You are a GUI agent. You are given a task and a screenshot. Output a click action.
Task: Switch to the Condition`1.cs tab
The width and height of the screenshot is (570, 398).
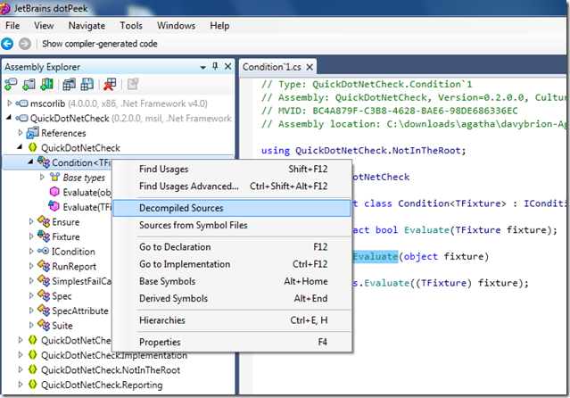click(x=271, y=67)
